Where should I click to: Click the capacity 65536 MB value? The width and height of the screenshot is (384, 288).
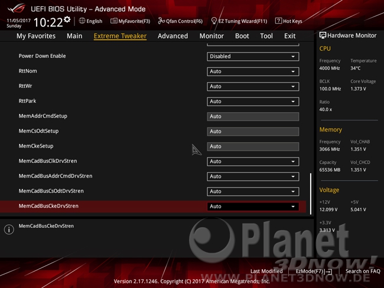330,170
